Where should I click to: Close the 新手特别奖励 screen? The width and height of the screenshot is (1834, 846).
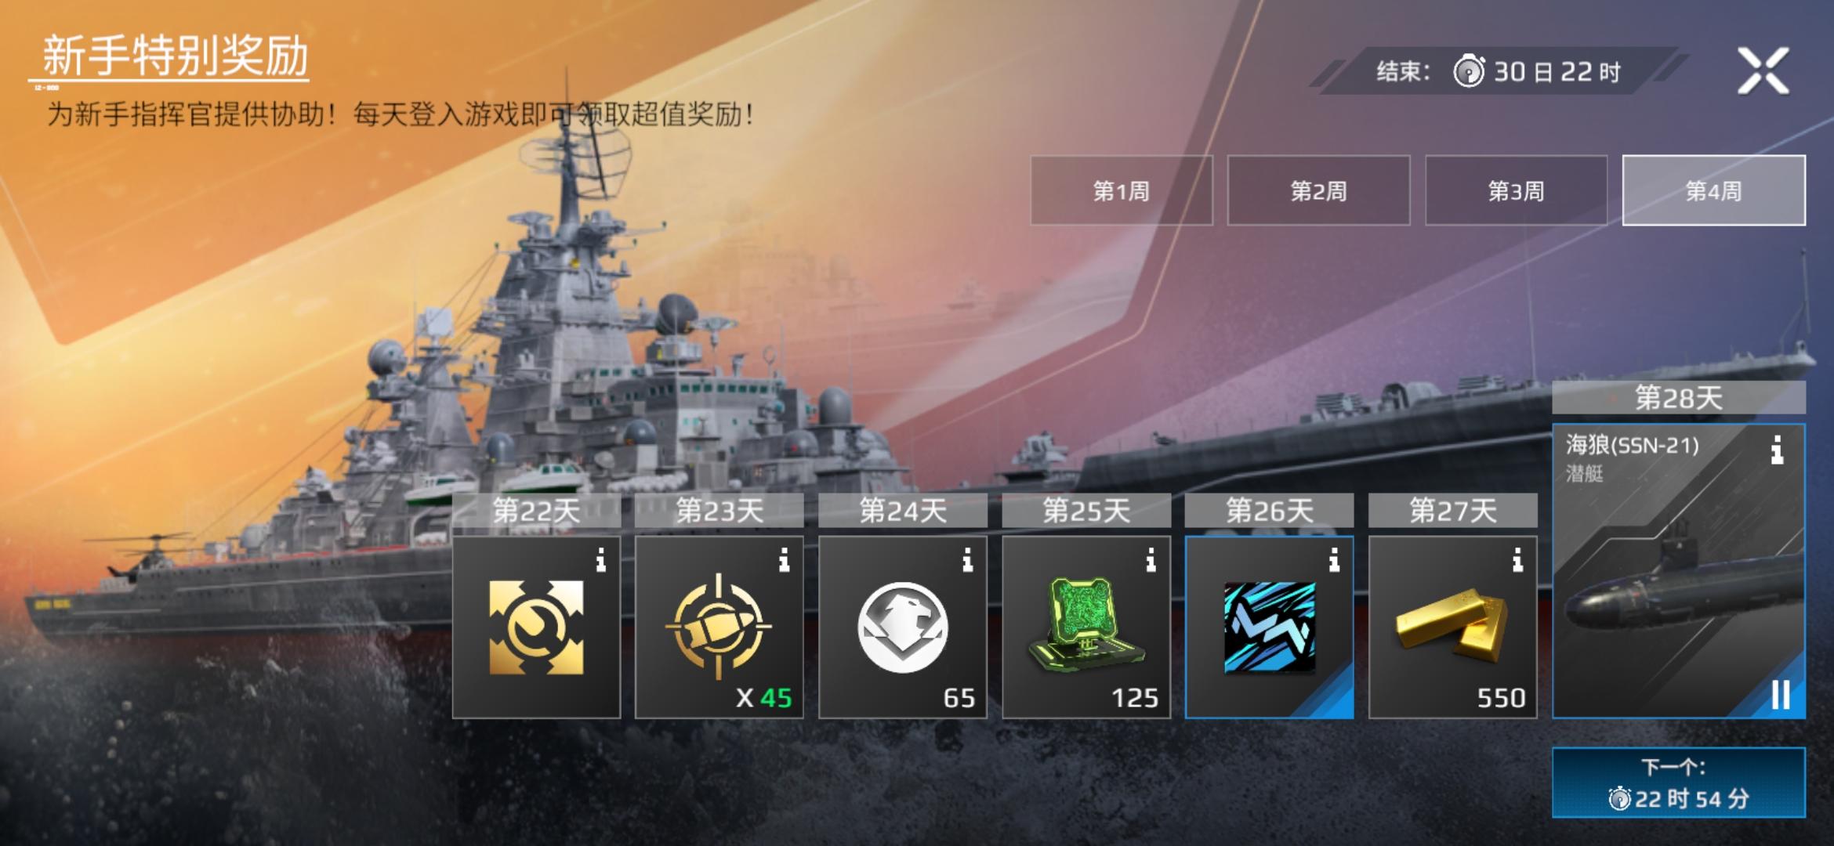[1763, 70]
